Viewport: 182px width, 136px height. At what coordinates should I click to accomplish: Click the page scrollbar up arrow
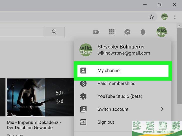tap(179, 26)
